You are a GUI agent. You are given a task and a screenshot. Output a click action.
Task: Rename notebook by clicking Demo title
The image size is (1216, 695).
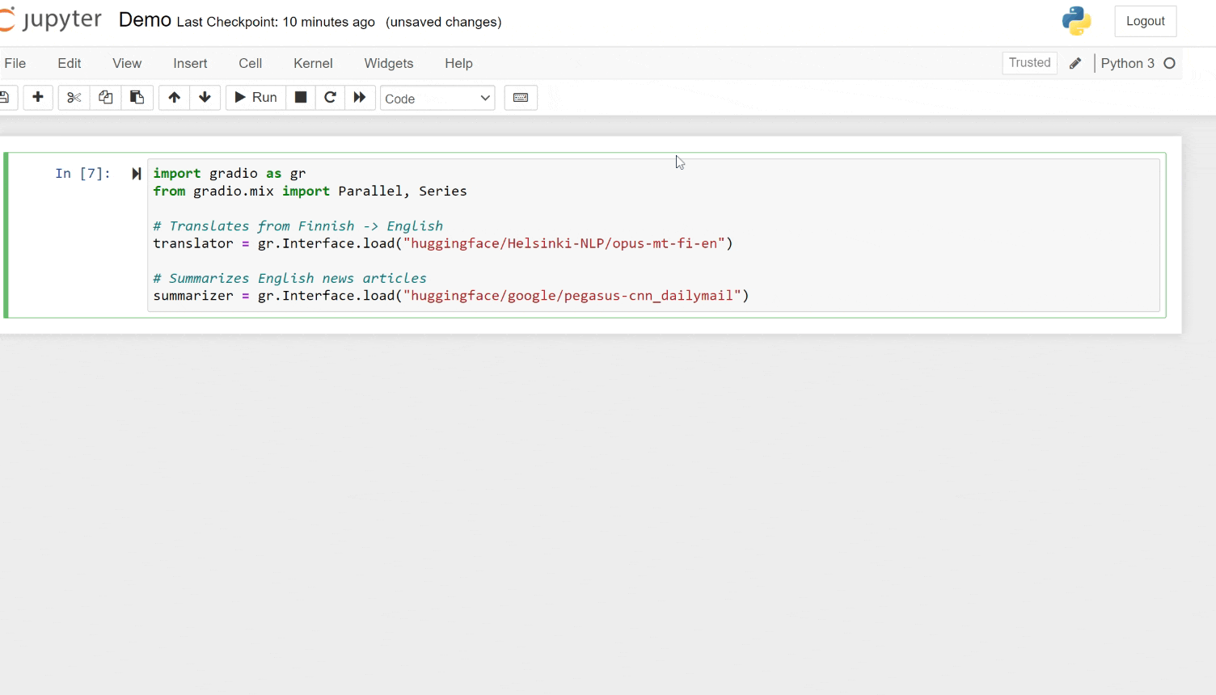tap(145, 20)
